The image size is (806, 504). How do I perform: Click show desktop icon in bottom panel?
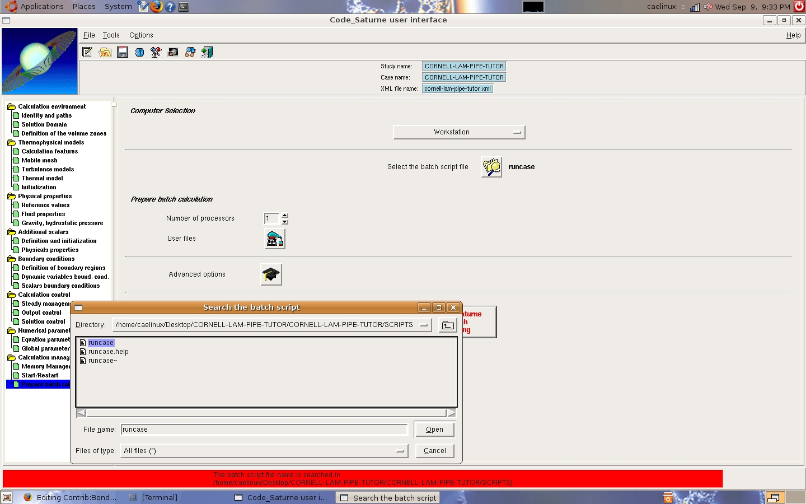pyautogui.click(x=7, y=497)
